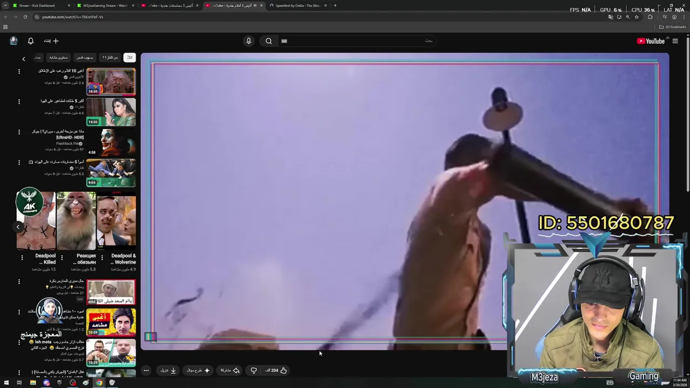Select the 'سهوب قس' filter chip
Image resolution: width=690 pixels, height=388 pixels.
(x=85, y=58)
